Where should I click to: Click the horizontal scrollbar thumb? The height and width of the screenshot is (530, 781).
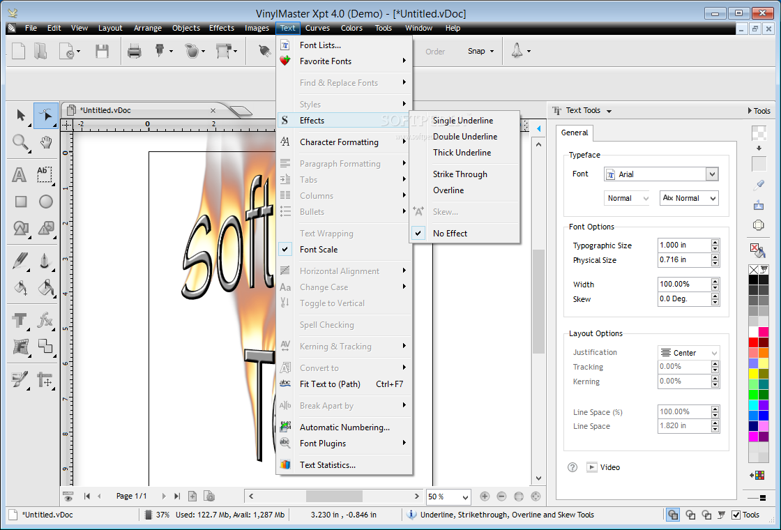tap(334, 496)
